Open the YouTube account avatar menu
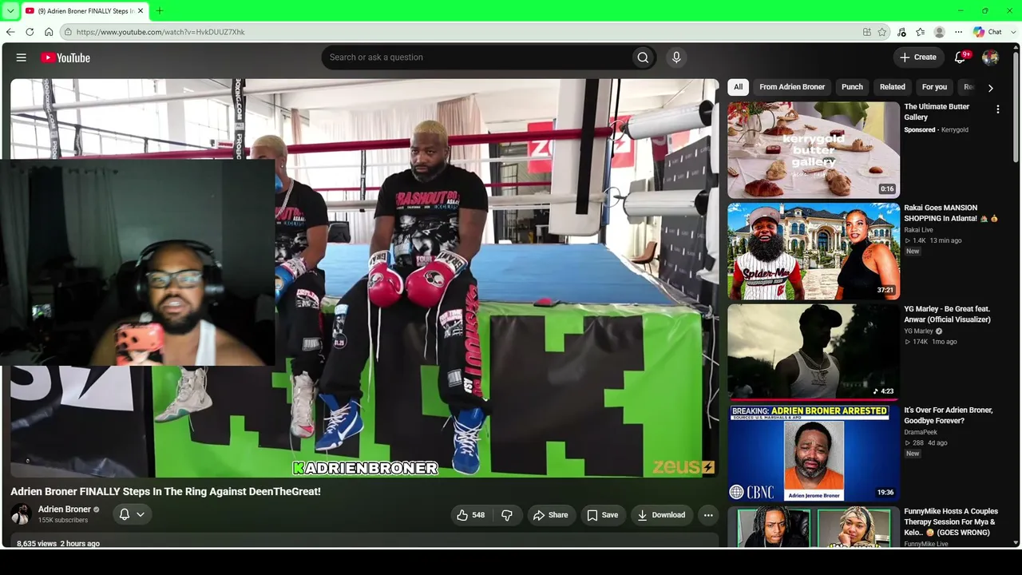The width and height of the screenshot is (1022, 575). coord(990,57)
